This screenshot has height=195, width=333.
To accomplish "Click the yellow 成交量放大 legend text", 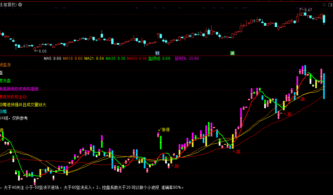I will [23, 105].
